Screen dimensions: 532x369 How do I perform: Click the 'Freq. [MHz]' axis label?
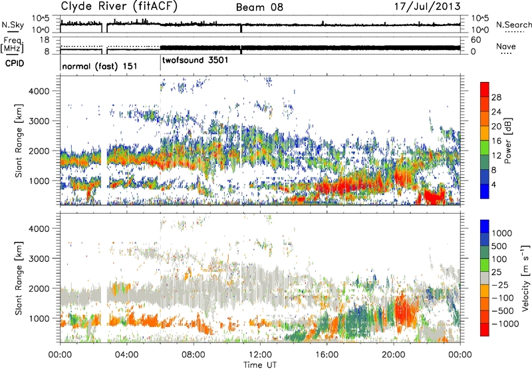tap(12, 45)
